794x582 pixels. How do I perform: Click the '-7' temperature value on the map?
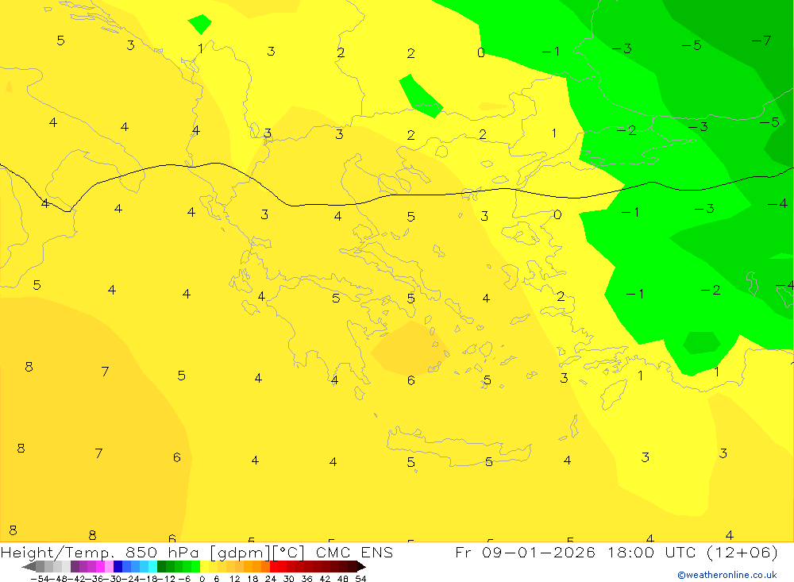tap(761, 40)
